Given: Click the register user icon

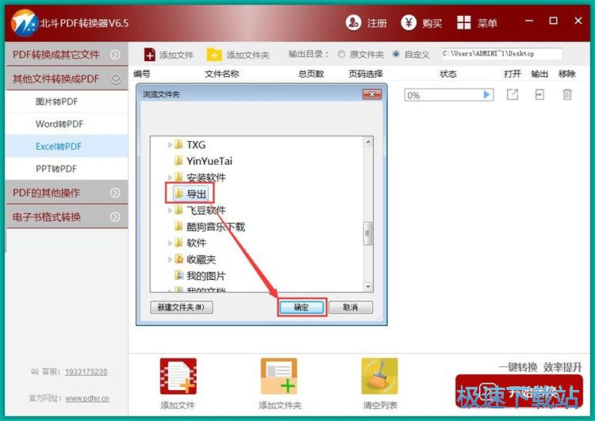Looking at the screenshot, I should 353,23.
